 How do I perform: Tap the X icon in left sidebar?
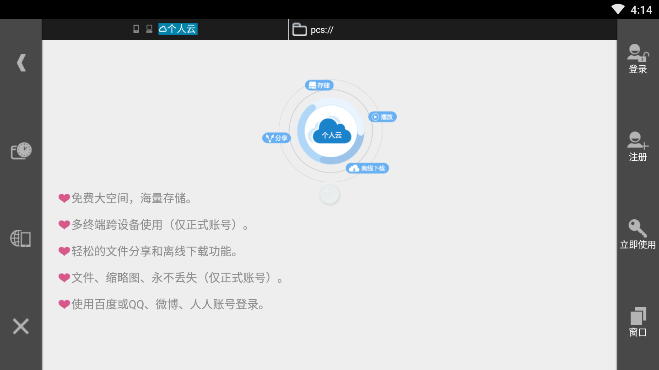click(21, 326)
